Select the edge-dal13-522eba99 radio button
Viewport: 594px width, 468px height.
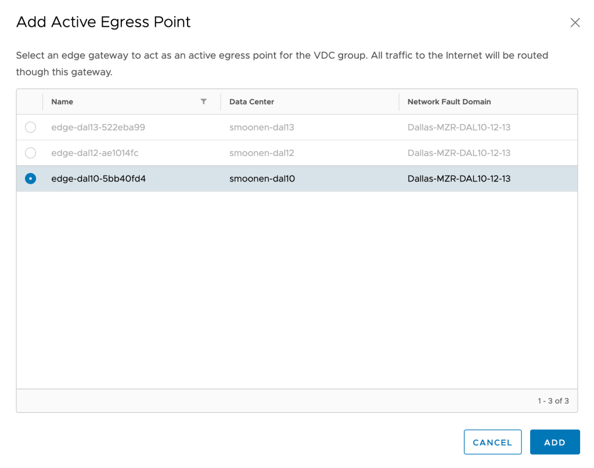coord(31,128)
